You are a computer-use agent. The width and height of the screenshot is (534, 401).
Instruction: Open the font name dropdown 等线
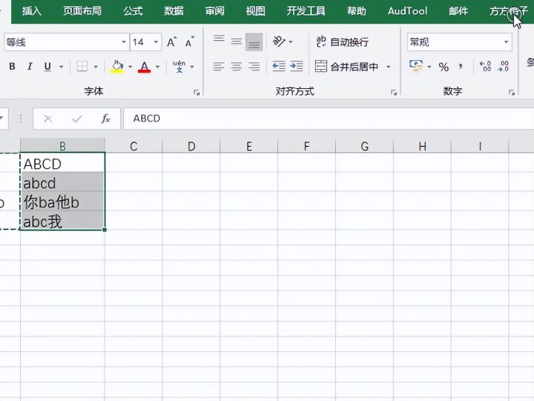[124, 42]
